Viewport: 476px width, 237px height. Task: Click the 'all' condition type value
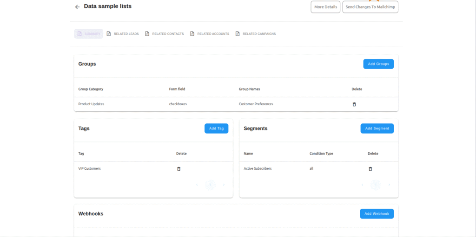311,168
